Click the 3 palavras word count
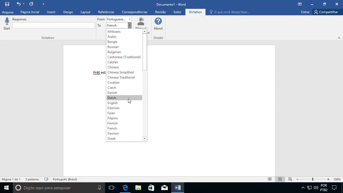The height and width of the screenshot is (193, 343). 32,179
